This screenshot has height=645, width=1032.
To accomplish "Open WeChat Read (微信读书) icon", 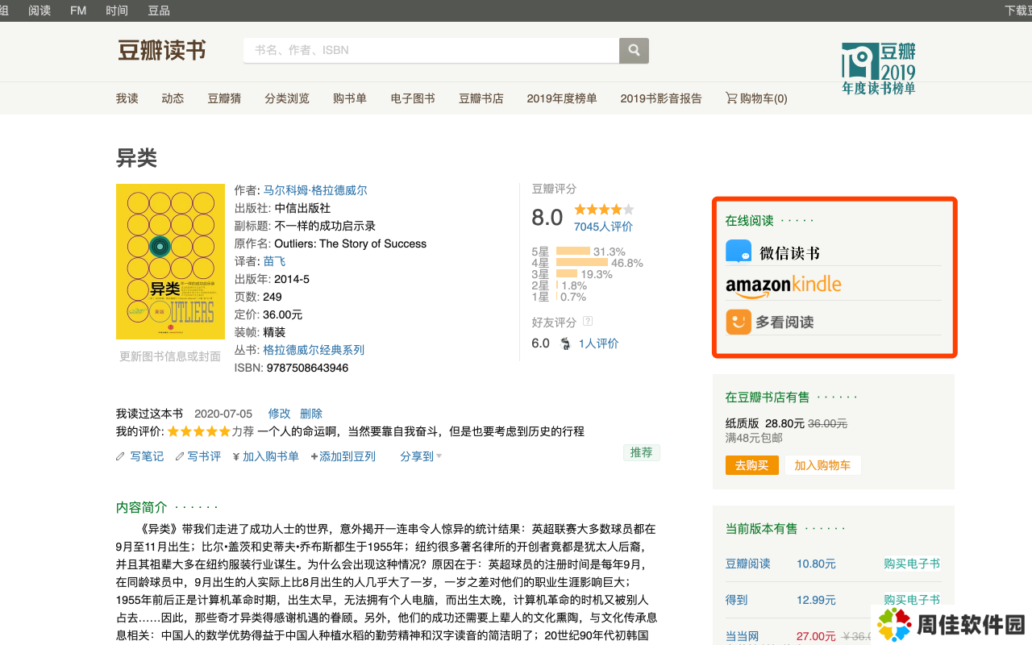I will pos(739,252).
